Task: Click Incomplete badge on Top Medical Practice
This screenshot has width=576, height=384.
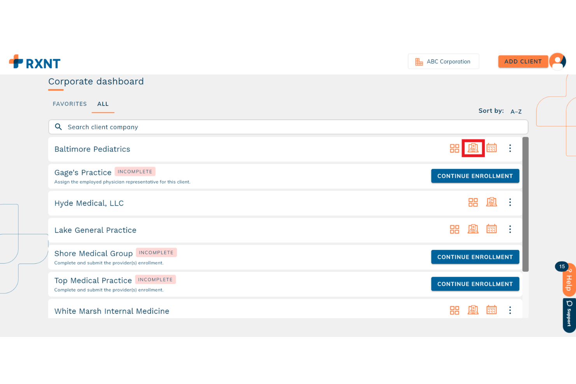Action: [155, 279]
